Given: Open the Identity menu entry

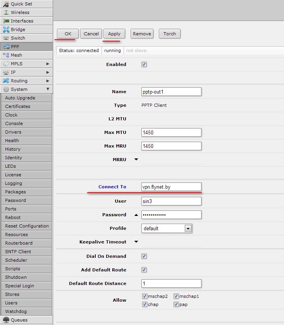Looking at the screenshot, I should 26,158.
